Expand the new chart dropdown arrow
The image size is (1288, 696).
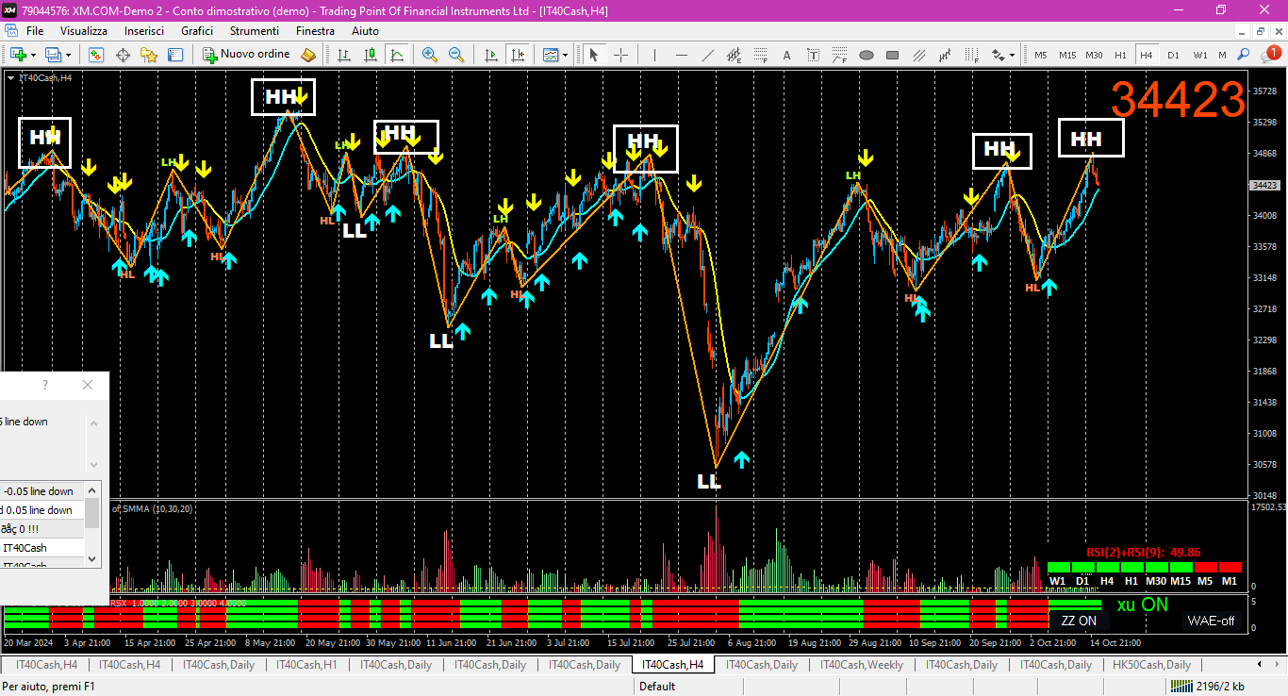[33, 55]
